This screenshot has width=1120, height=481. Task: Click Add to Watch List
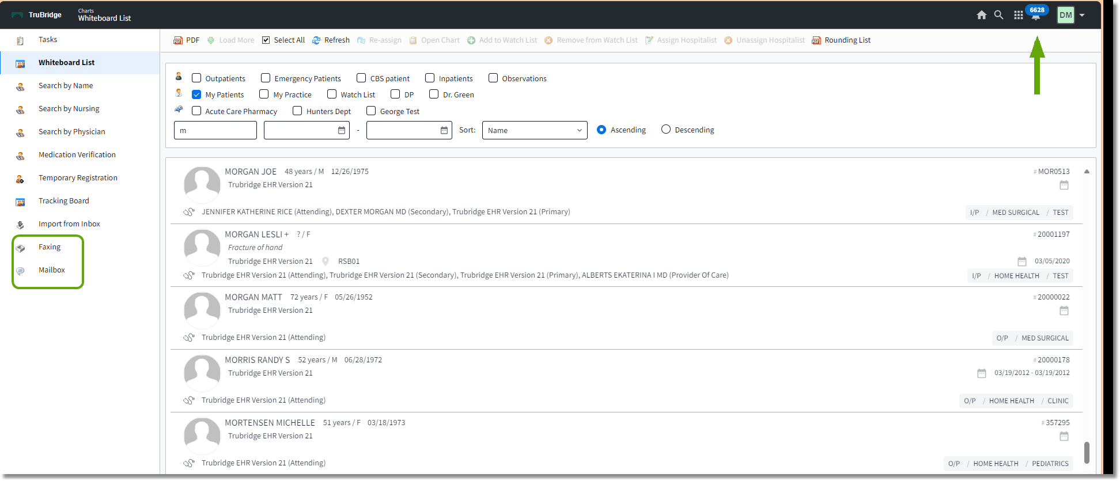502,40
